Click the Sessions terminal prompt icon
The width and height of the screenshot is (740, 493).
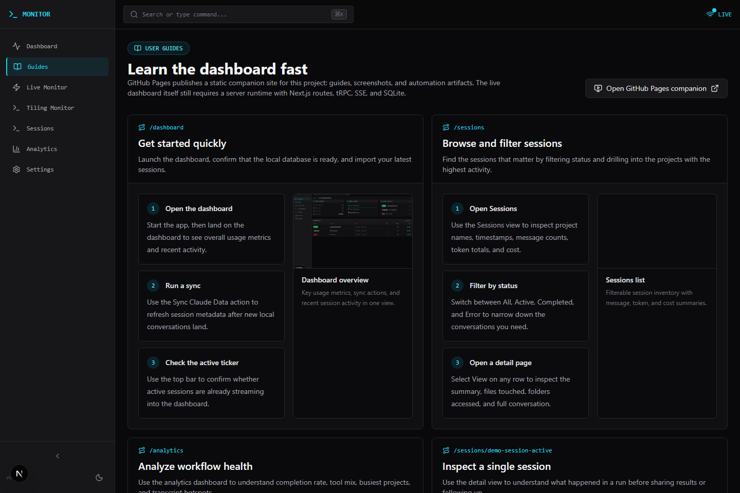[16, 128]
